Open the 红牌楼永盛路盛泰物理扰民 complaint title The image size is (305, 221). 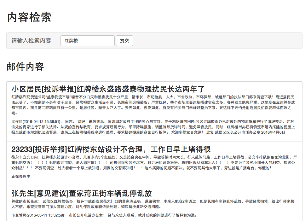pos(108,89)
